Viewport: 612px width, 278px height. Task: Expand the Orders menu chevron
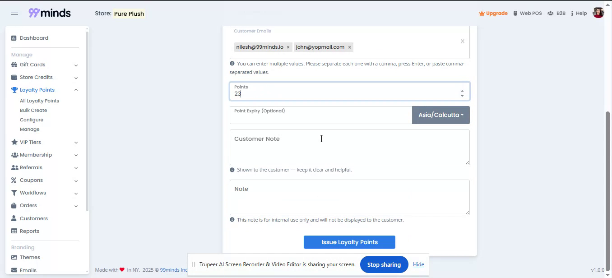[x=76, y=206]
